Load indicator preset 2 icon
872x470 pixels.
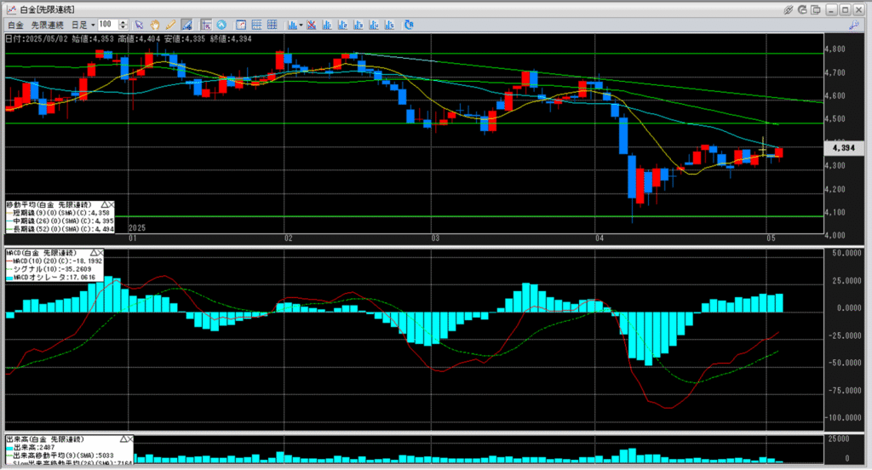342,25
